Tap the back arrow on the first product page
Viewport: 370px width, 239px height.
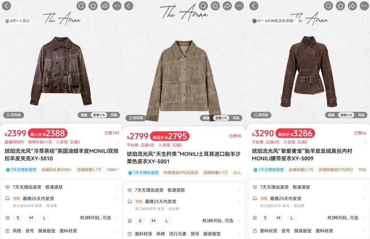point(6,6)
